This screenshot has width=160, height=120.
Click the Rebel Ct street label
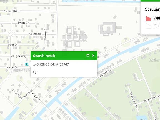point(36,97)
